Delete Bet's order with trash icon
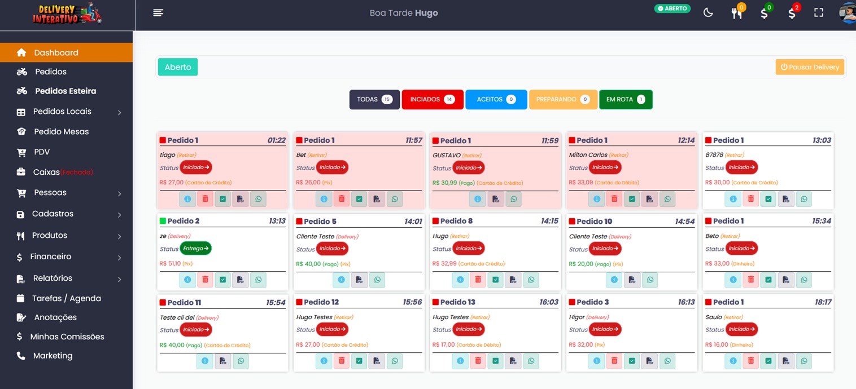This screenshot has height=389, width=856. [x=341, y=199]
